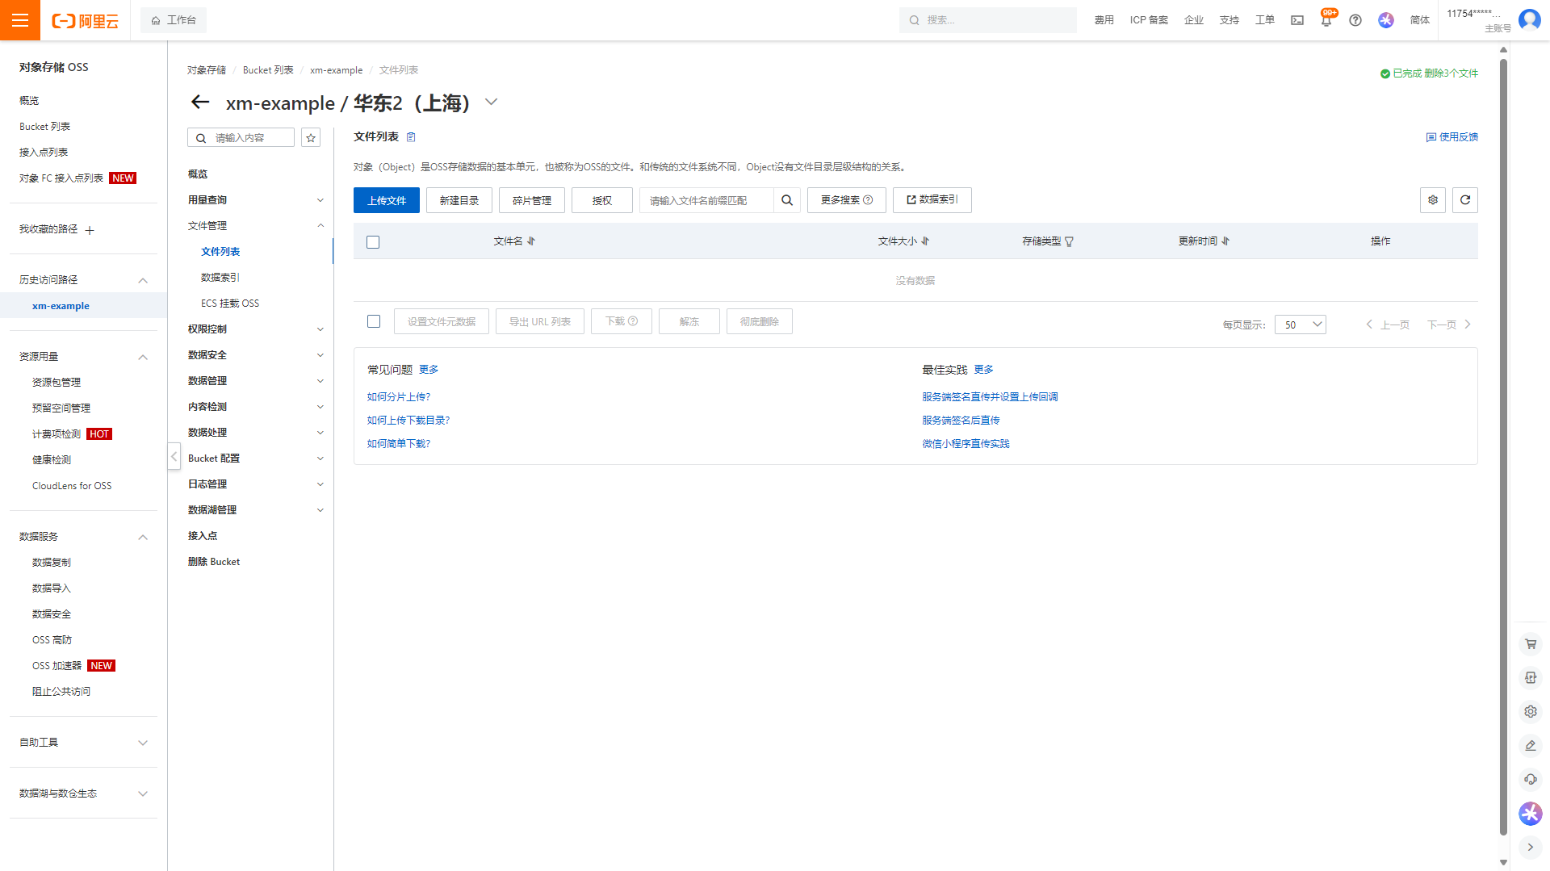This screenshot has height=871, width=1550.
Task: Click the refresh file list icon
Action: click(x=1464, y=200)
